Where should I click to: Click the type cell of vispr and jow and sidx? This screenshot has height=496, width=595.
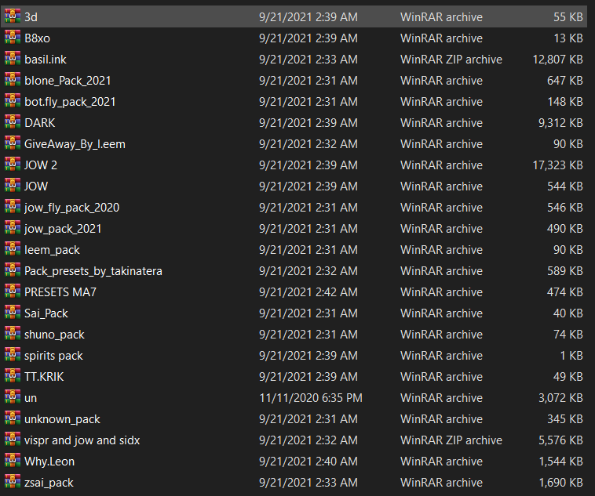point(451,440)
